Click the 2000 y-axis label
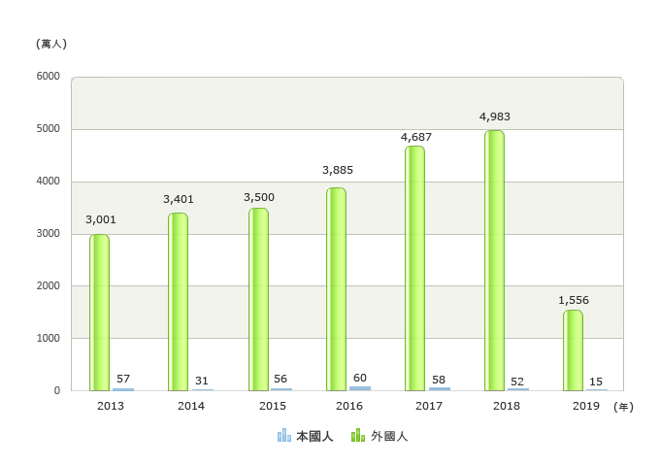 pyautogui.click(x=48, y=285)
